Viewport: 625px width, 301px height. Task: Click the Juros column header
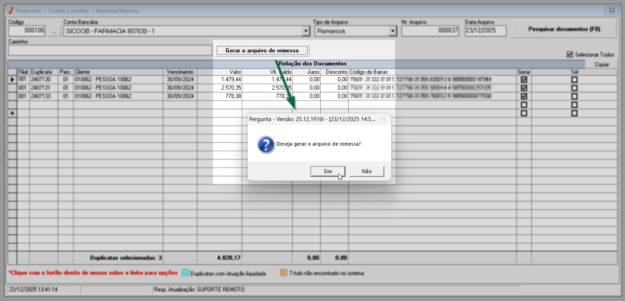click(307, 72)
